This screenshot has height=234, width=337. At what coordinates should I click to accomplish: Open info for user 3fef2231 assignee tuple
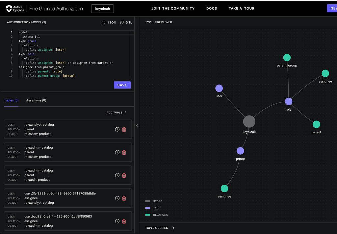click(x=117, y=198)
